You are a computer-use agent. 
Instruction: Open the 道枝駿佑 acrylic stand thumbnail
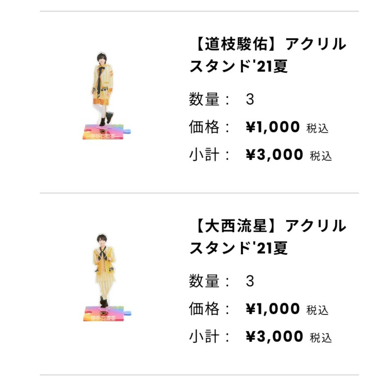tap(106, 96)
